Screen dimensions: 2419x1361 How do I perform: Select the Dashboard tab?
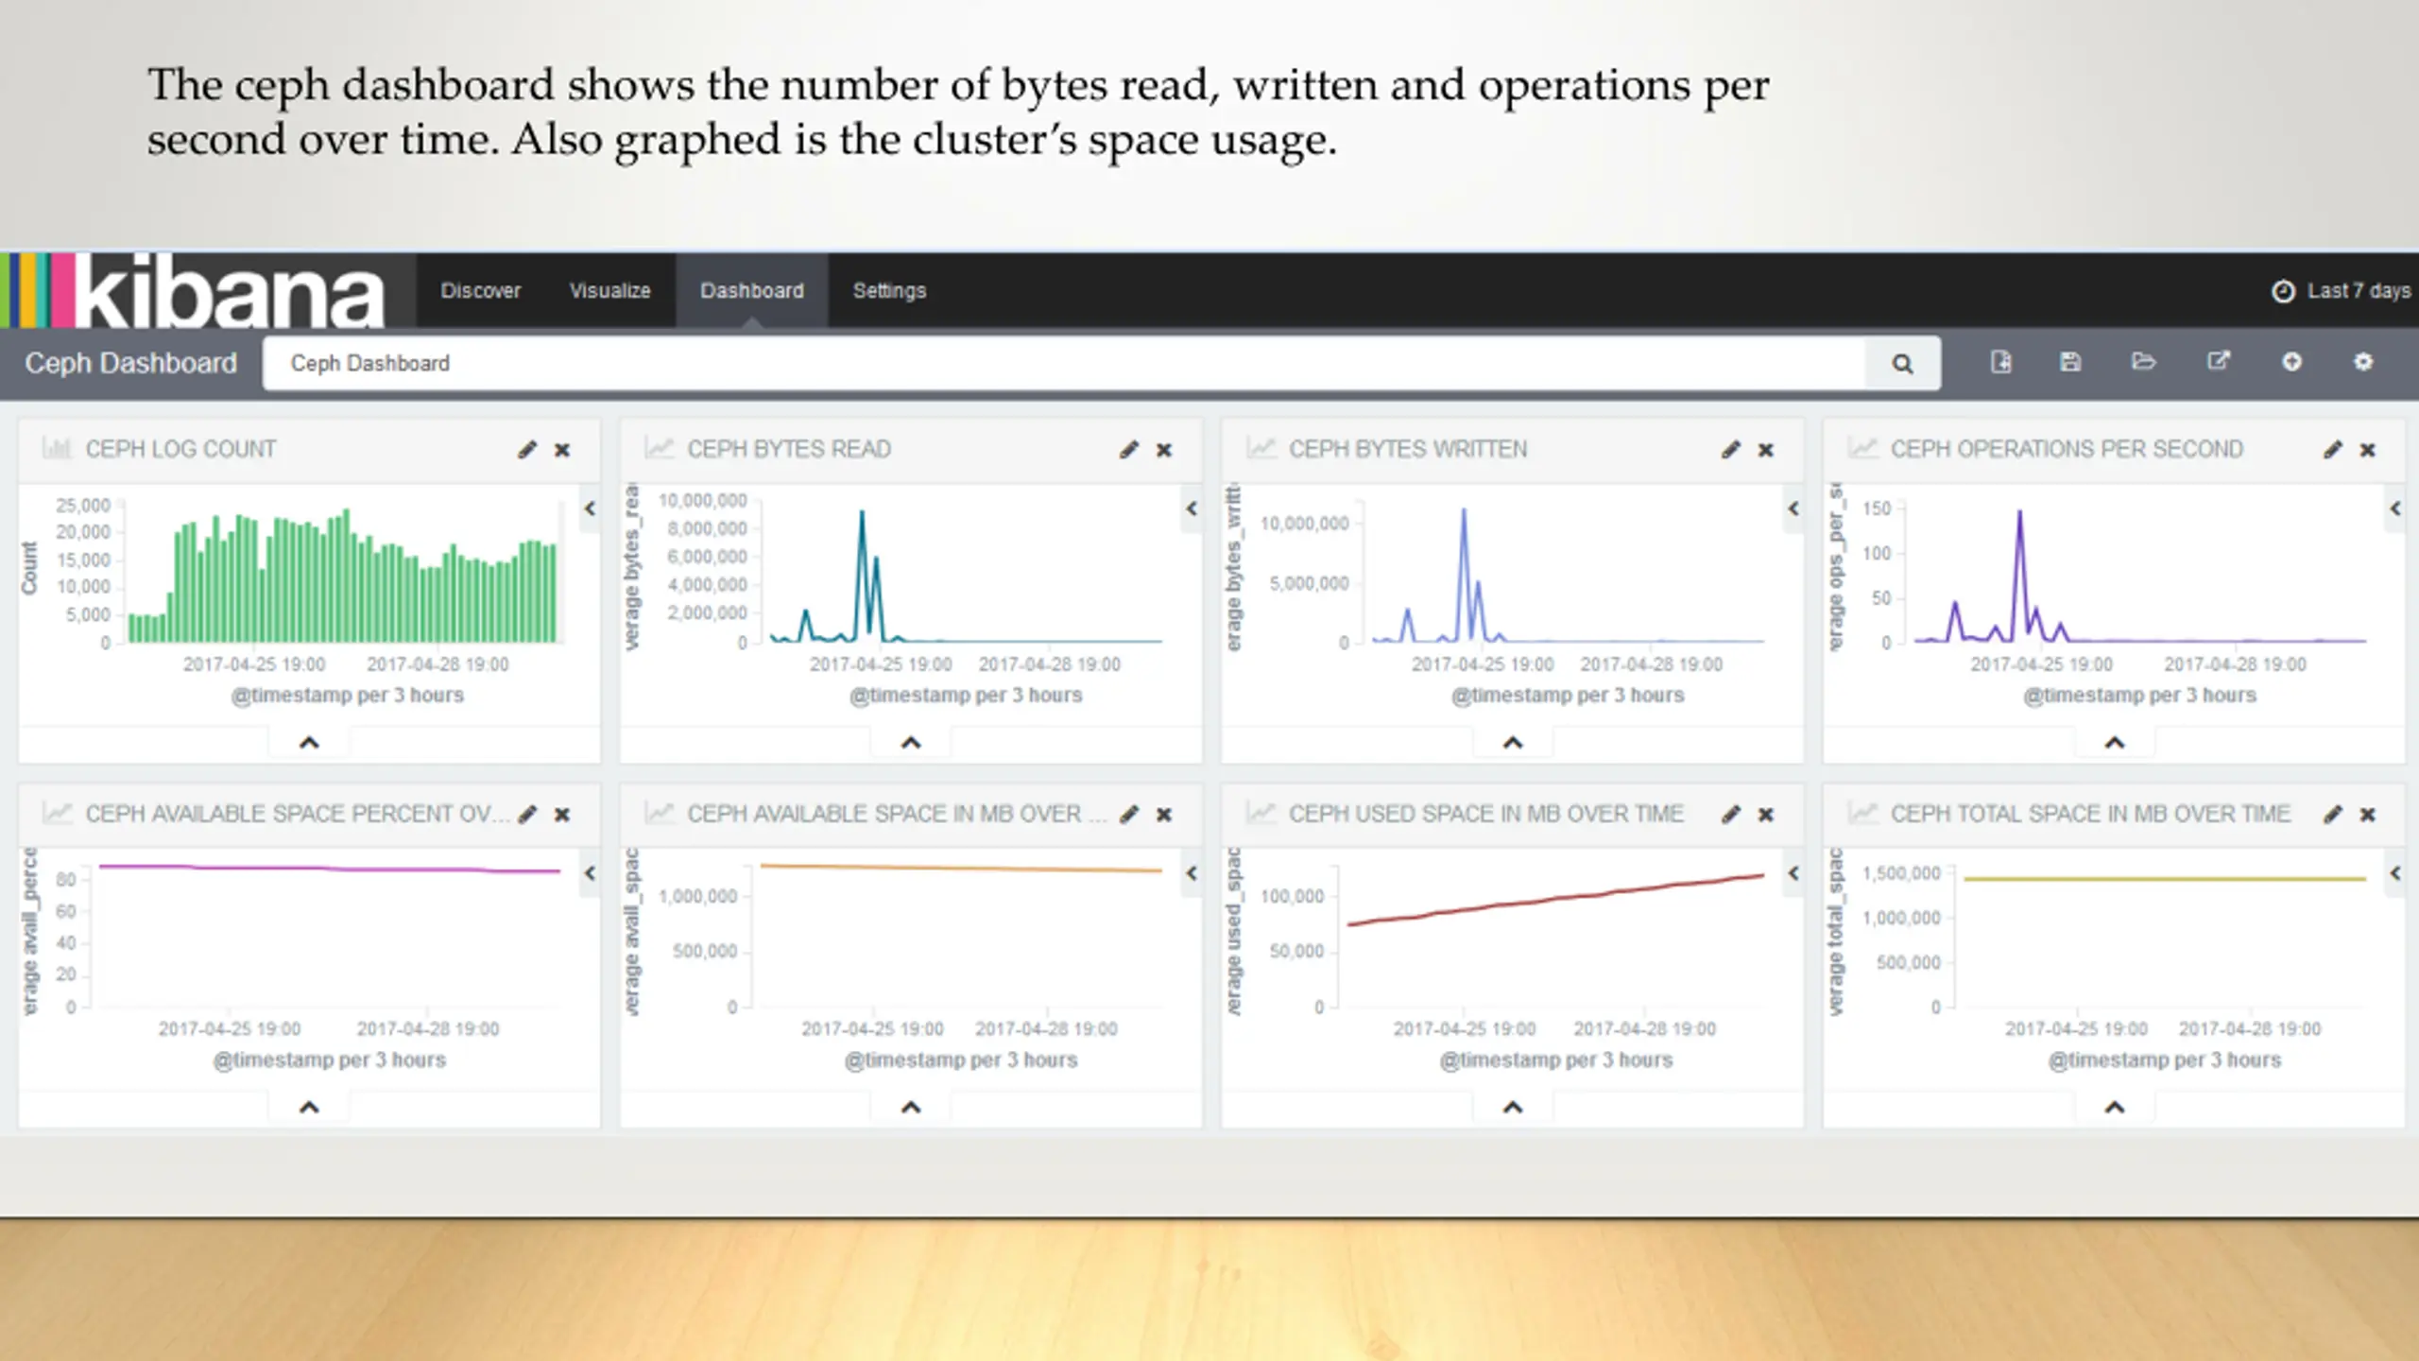pos(751,291)
